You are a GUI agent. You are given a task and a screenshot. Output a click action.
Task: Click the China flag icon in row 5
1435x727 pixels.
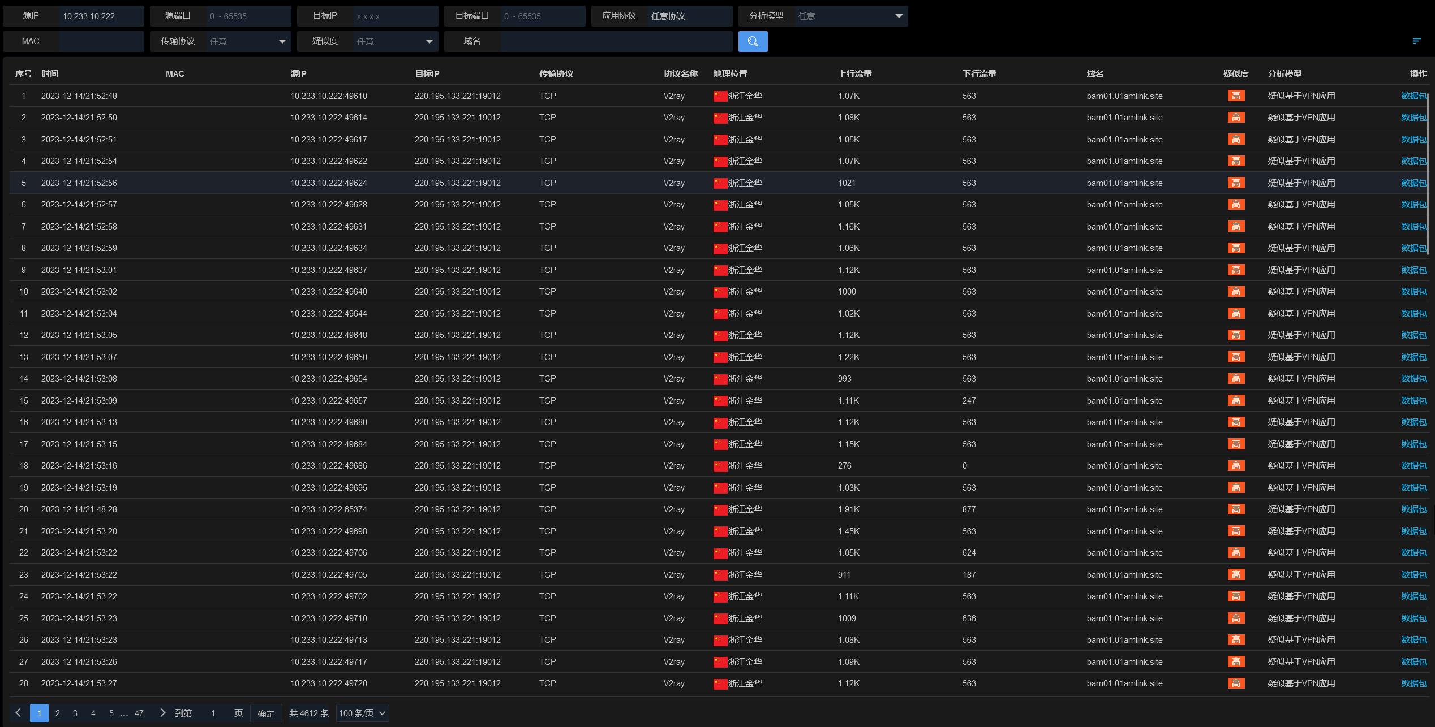[720, 183]
